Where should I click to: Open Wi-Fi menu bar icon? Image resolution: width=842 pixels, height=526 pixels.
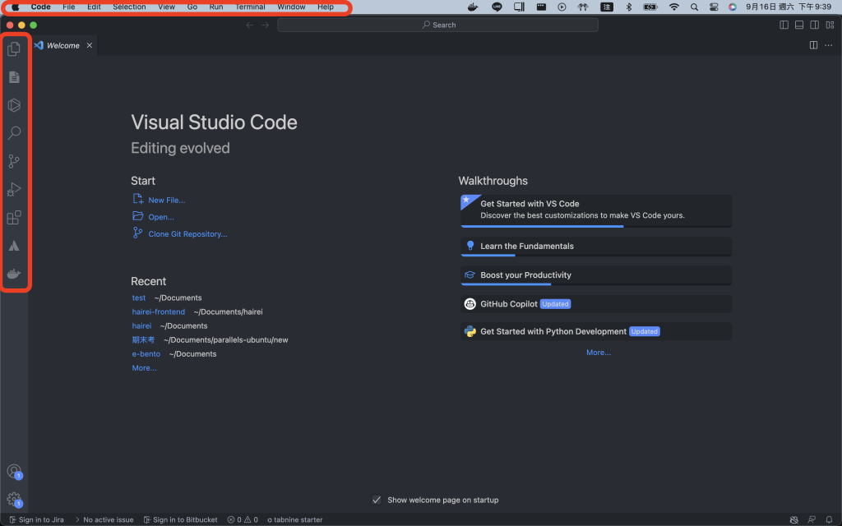pyautogui.click(x=674, y=7)
